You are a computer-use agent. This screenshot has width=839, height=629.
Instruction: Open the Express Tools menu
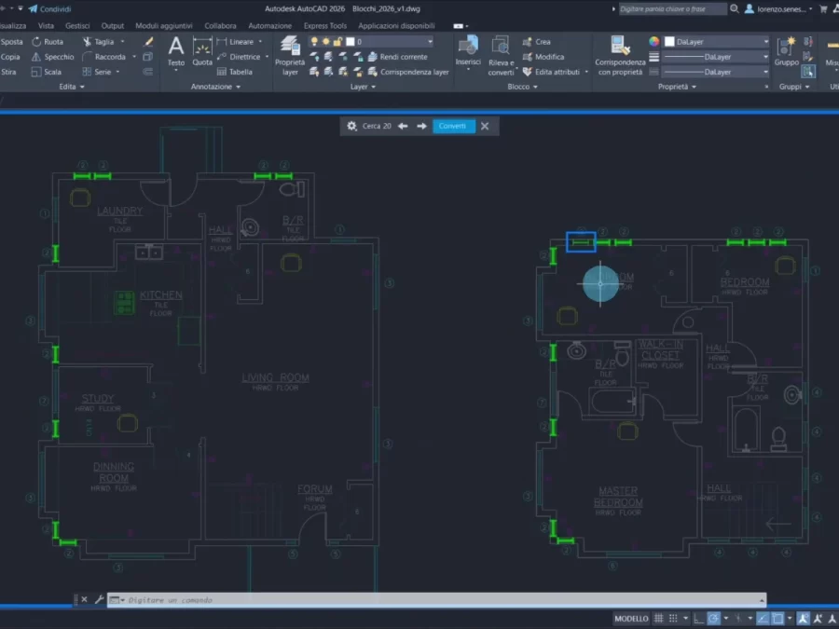(x=325, y=25)
